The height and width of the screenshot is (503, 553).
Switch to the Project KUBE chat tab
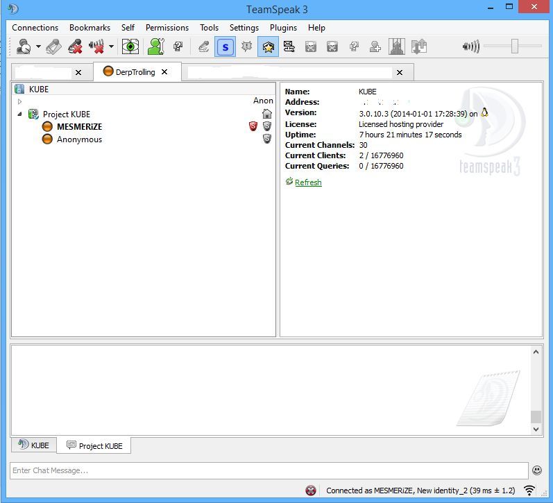coord(94,446)
